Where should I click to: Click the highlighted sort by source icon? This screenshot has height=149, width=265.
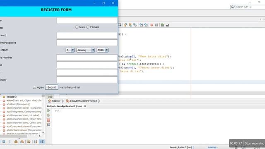[42, 142]
